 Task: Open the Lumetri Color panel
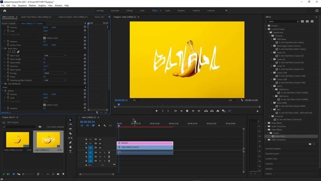(x=271, y=159)
